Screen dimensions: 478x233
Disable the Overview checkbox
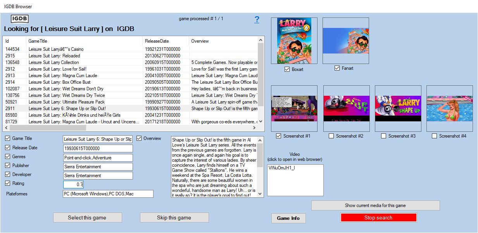tap(139, 138)
